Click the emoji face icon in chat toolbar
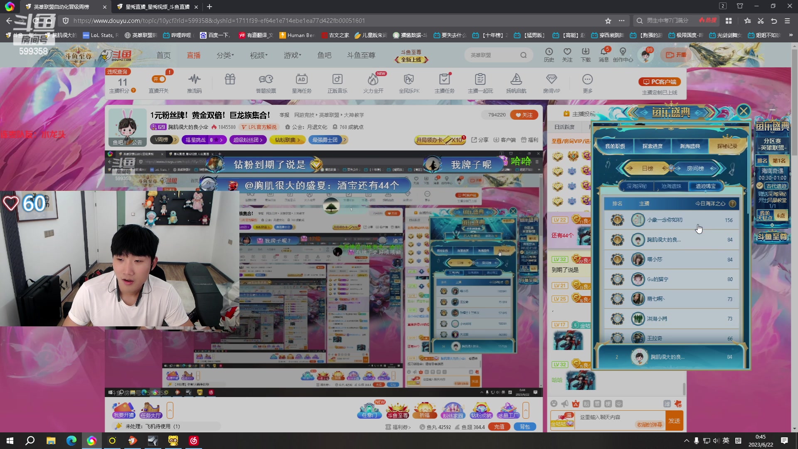 click(554, 404)
